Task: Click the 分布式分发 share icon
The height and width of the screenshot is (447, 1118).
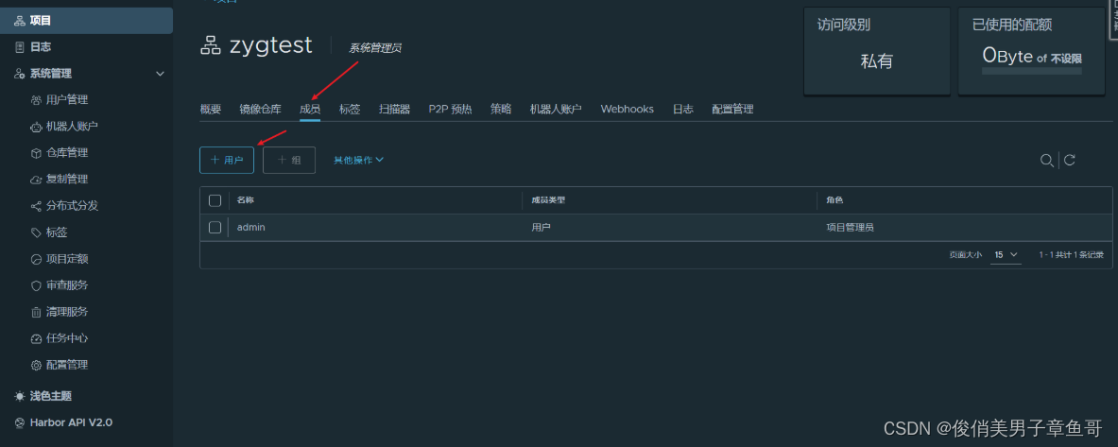Action: pyautogui.click(x=36, y=206)
